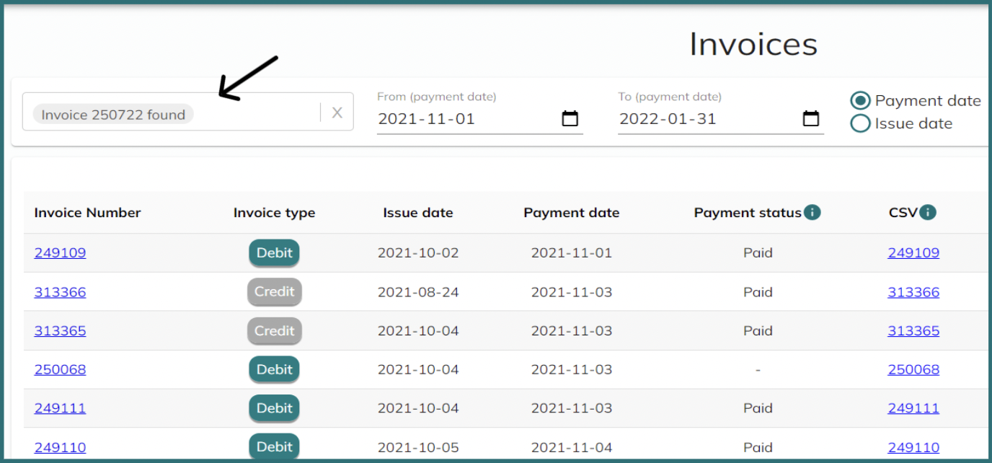Download CSV for invoice 249111
Image resolution: width=992 pixels, height=463 pixels.
pyautogui.click(x=913, y=408)
